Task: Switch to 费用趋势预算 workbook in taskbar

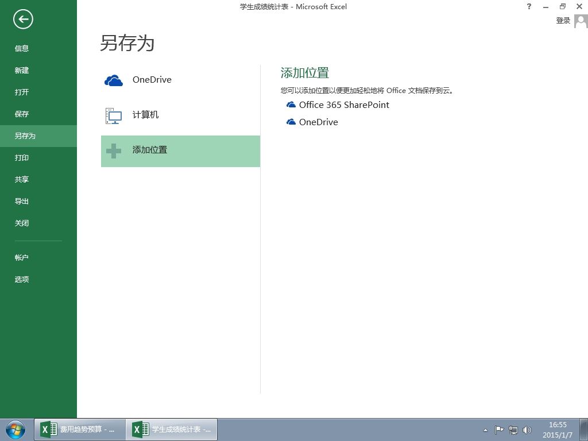Action: click(80, 430)
